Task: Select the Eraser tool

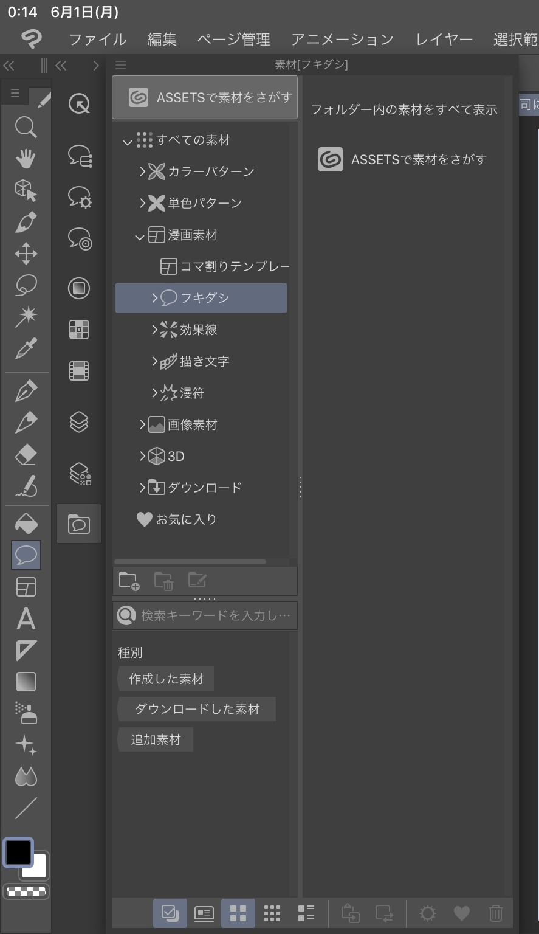Action: pyautogui.click(x=26, y=455)
